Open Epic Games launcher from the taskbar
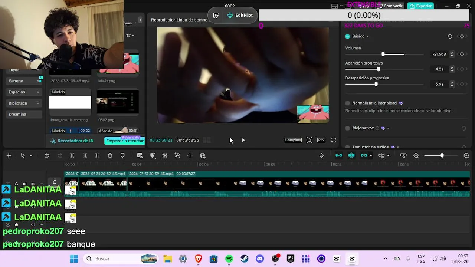The height and width of the screenshot is (267, 475). pos(290,259)
